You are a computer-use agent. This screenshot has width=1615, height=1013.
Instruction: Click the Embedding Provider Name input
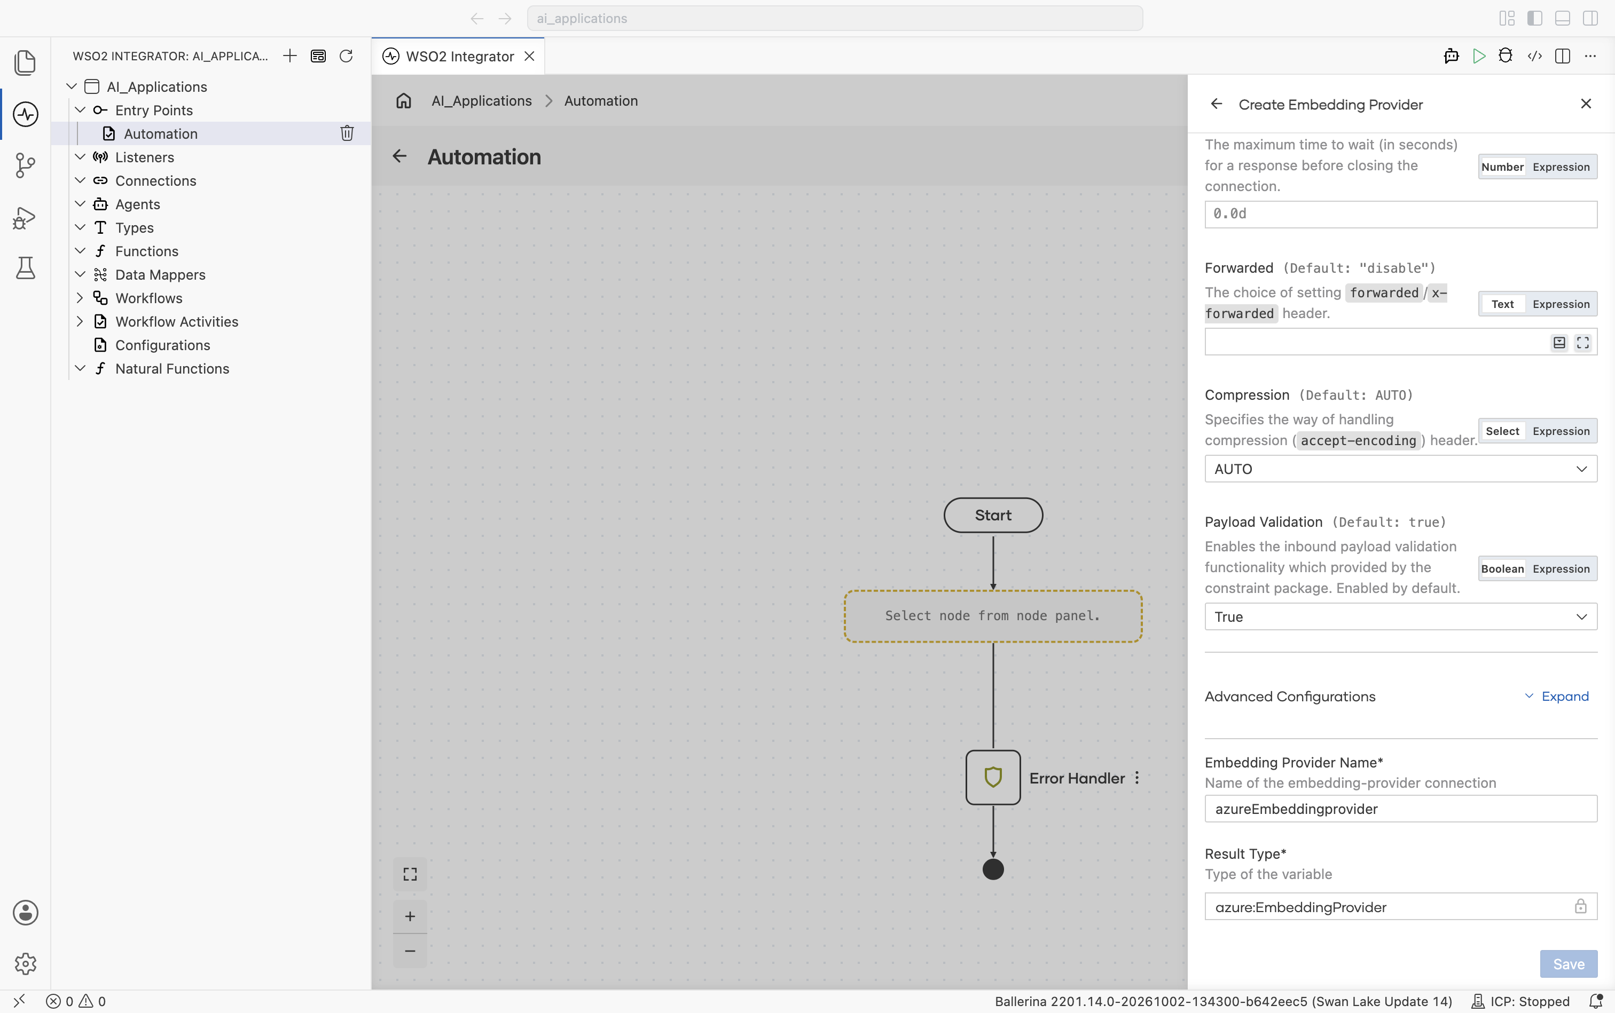pyautogui.click(x=1400, y=809)
